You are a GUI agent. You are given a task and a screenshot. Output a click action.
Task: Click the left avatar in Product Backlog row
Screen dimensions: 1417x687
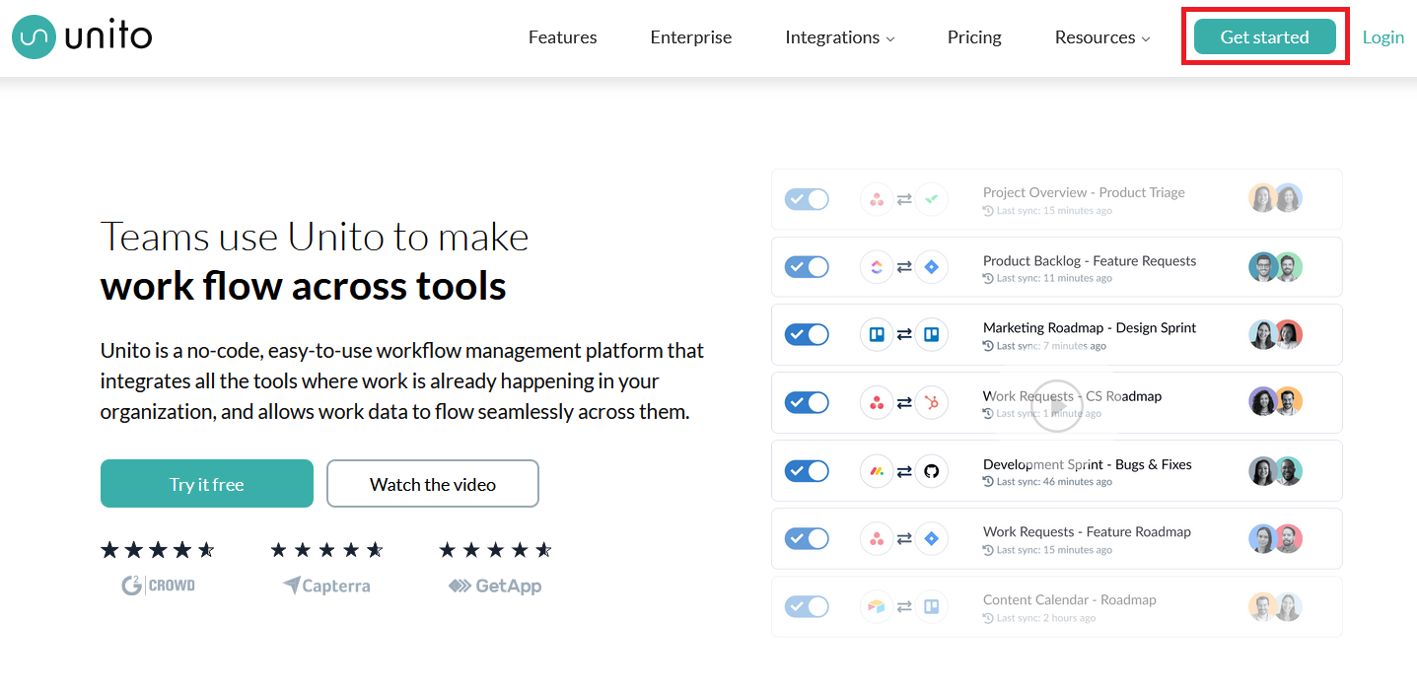coord(1263,267)
